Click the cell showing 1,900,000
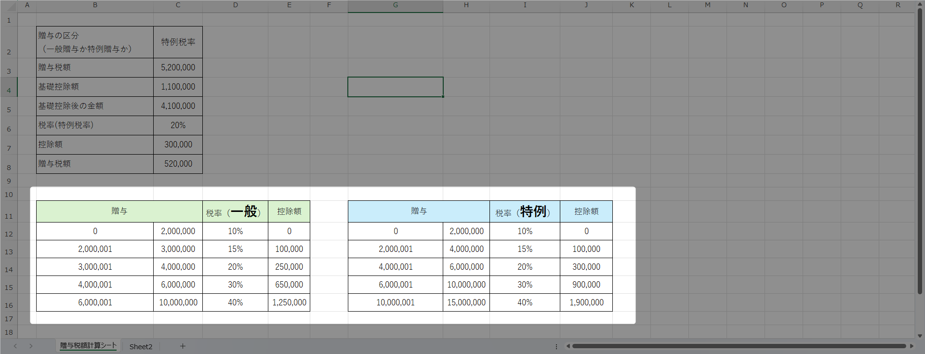 coord(586,302)
